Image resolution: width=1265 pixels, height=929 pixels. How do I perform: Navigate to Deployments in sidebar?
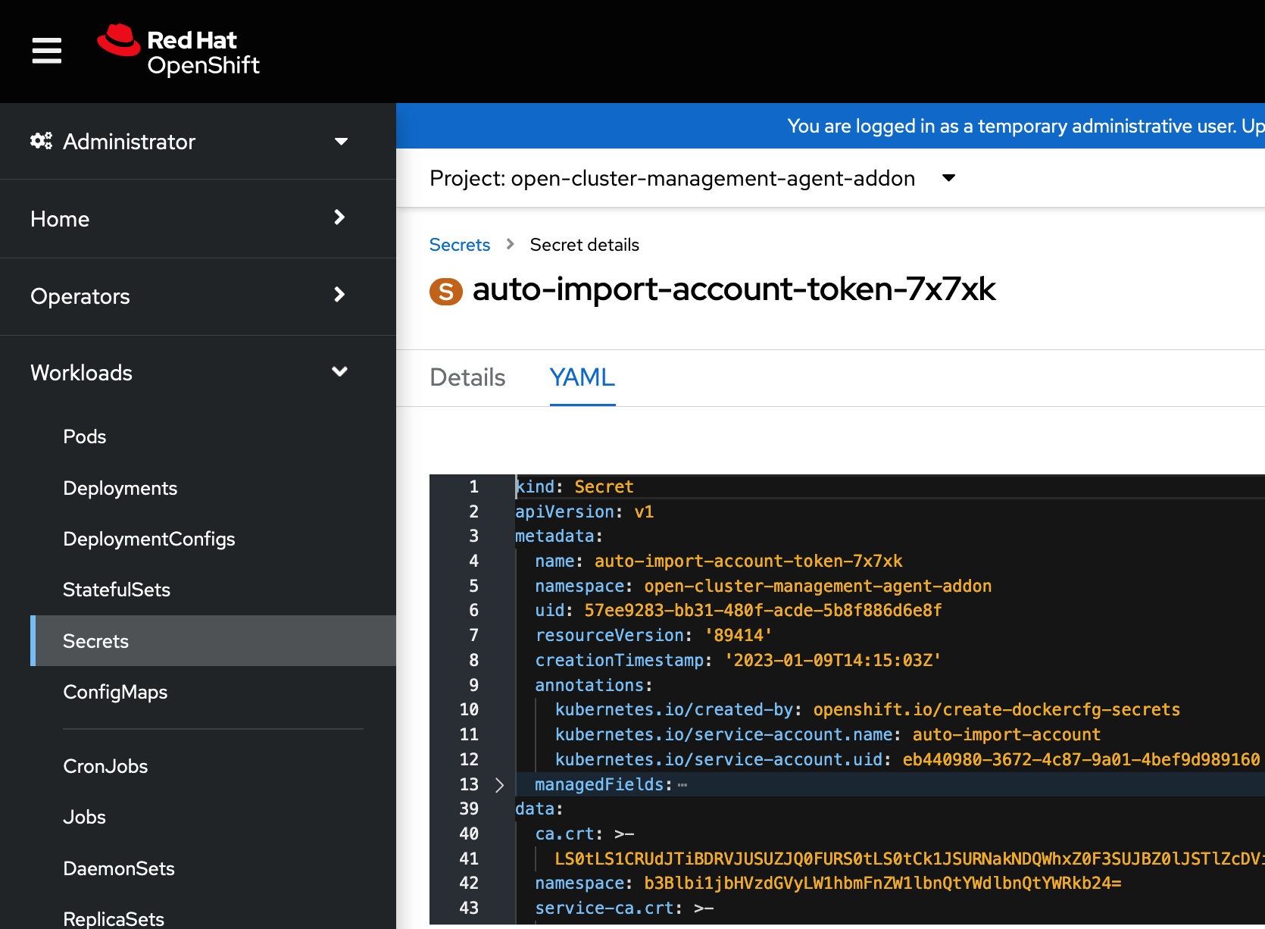(120, 488)
